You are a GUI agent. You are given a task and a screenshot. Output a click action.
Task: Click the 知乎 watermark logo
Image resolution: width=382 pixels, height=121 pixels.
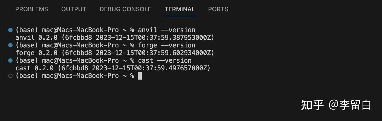[312, 105]
